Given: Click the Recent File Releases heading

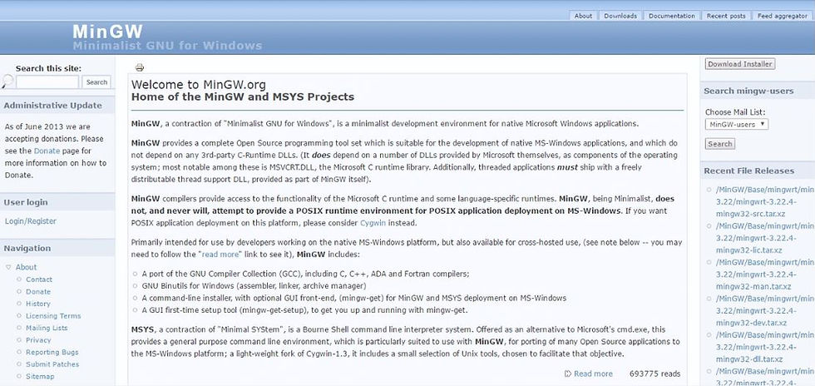Looking at the screenshot, I should pyautogui.click(x=749, y=171).
